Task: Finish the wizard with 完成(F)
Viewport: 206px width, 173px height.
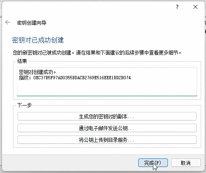Action: [x=153, y=163]
